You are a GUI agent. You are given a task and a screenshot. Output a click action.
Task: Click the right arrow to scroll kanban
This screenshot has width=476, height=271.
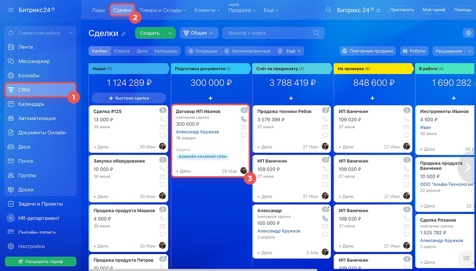(468, 167)
